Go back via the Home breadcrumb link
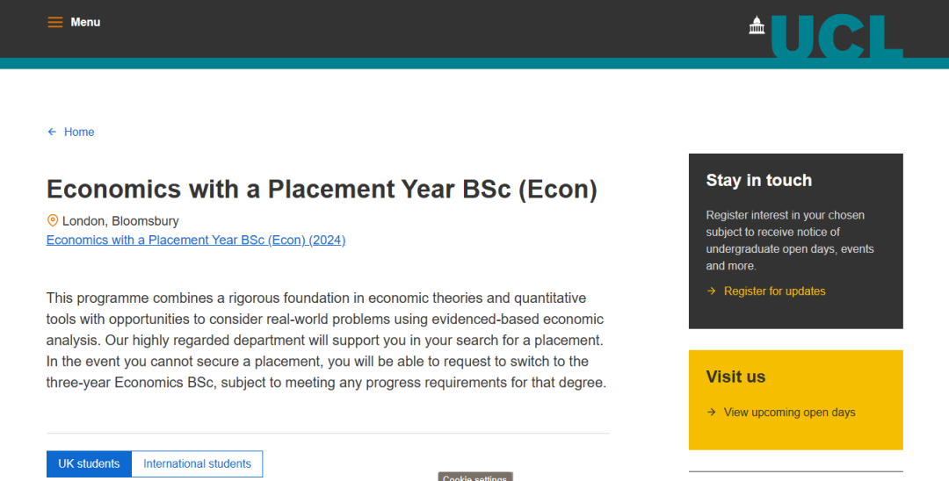 click(x=79, y=133)
